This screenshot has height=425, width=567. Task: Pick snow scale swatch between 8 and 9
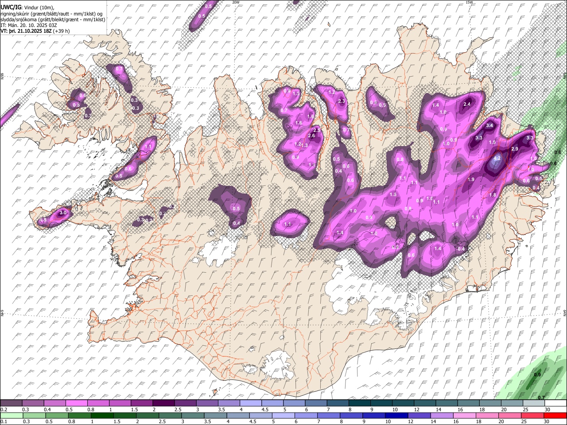(360, 403)
